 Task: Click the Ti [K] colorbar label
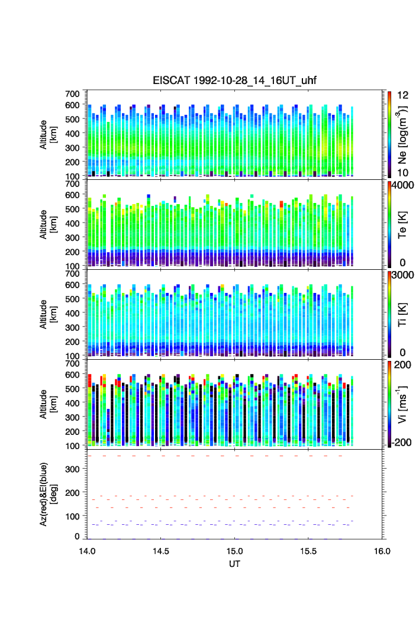[x=402, y=315]
